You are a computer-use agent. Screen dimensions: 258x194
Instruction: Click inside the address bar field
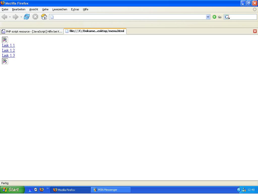click(x=128, y=17)
